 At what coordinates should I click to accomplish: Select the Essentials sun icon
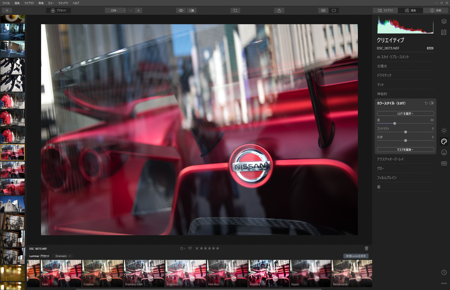tap(444, 130)
